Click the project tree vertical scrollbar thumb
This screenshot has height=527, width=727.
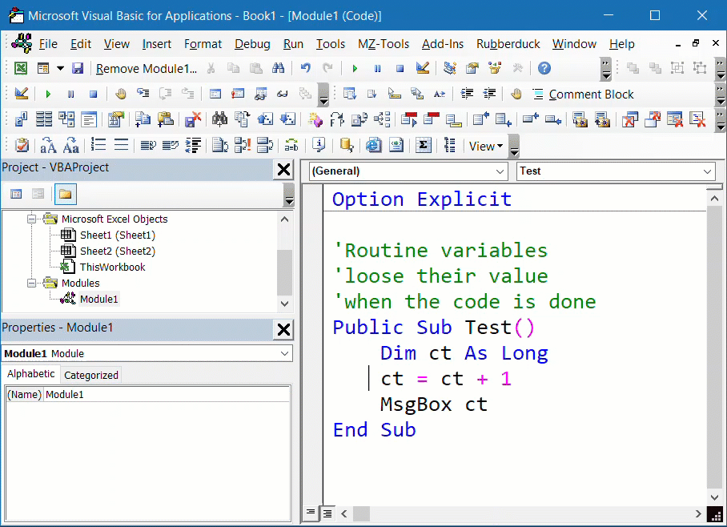(x=284, y=272)
